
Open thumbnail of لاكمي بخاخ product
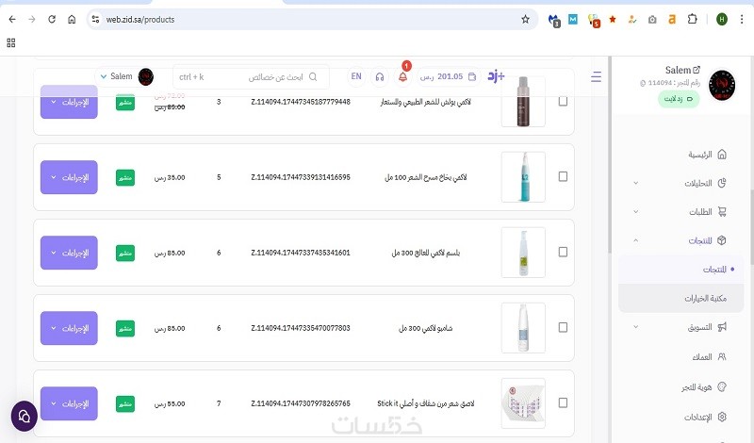coord(523,177)
